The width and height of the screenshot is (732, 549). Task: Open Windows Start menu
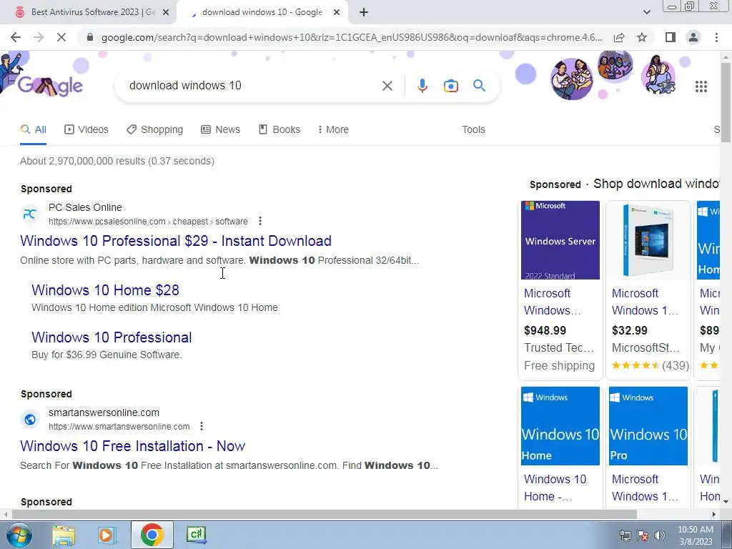(19, 535)
